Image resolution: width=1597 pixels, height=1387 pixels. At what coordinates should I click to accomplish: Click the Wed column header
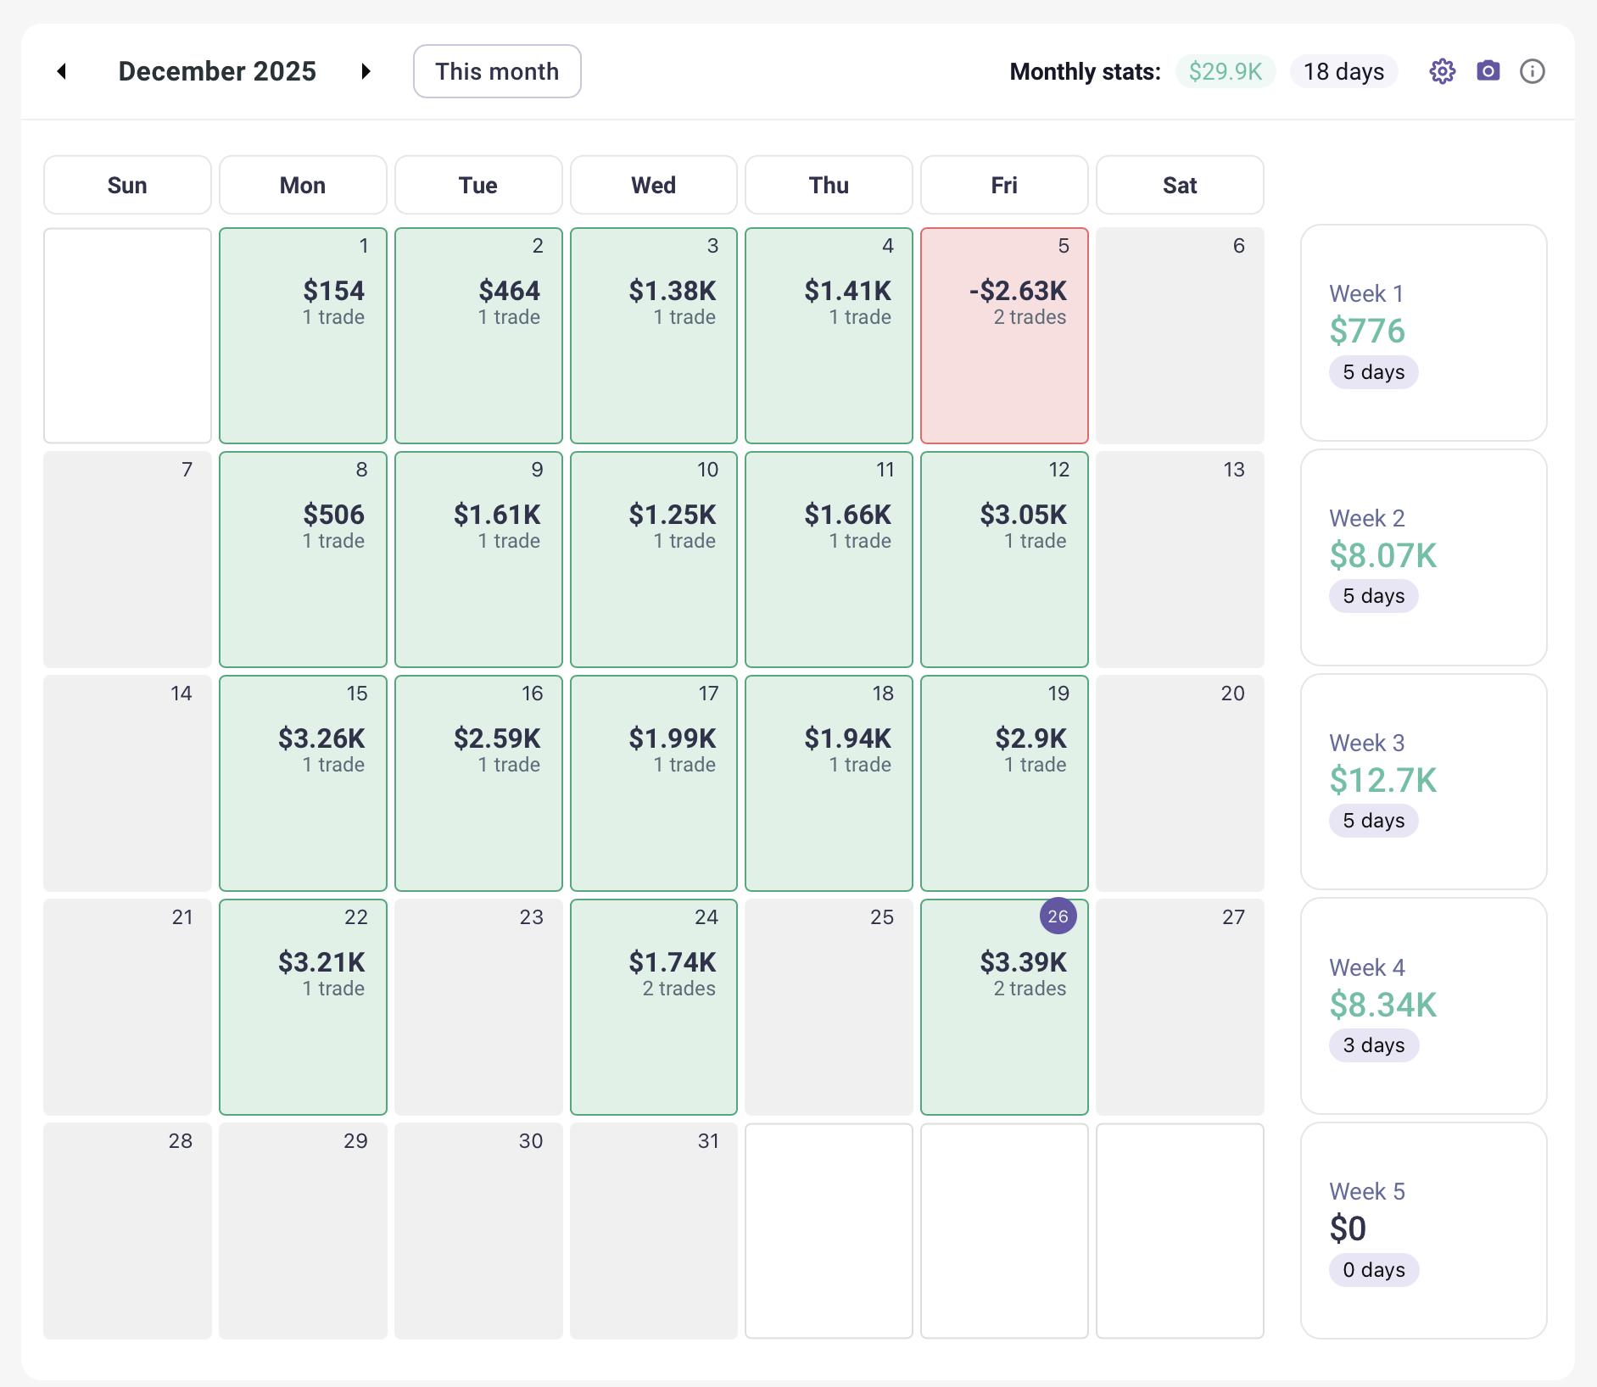click(653, 185)
